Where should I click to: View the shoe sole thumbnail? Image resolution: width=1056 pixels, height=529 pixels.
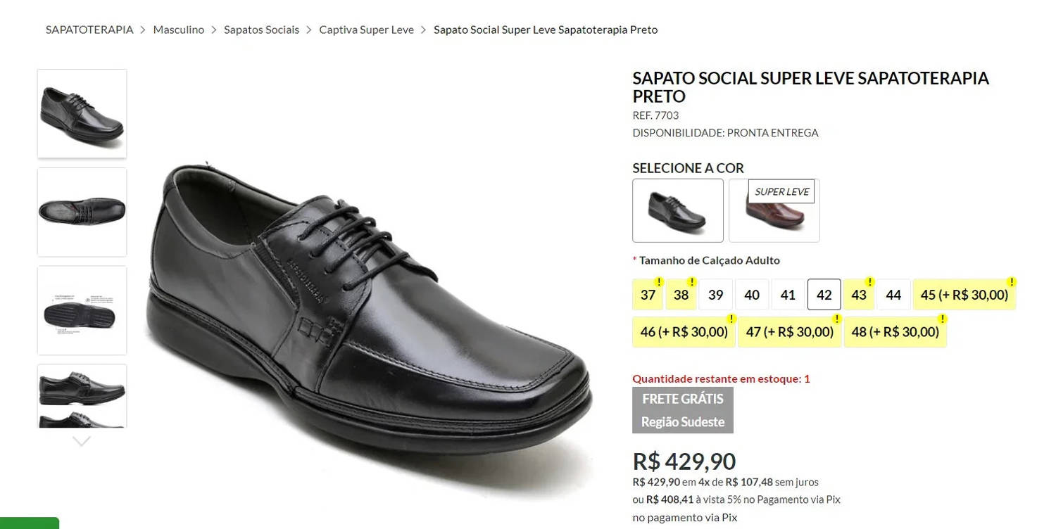pyautogui.click(x=82, y=310)
